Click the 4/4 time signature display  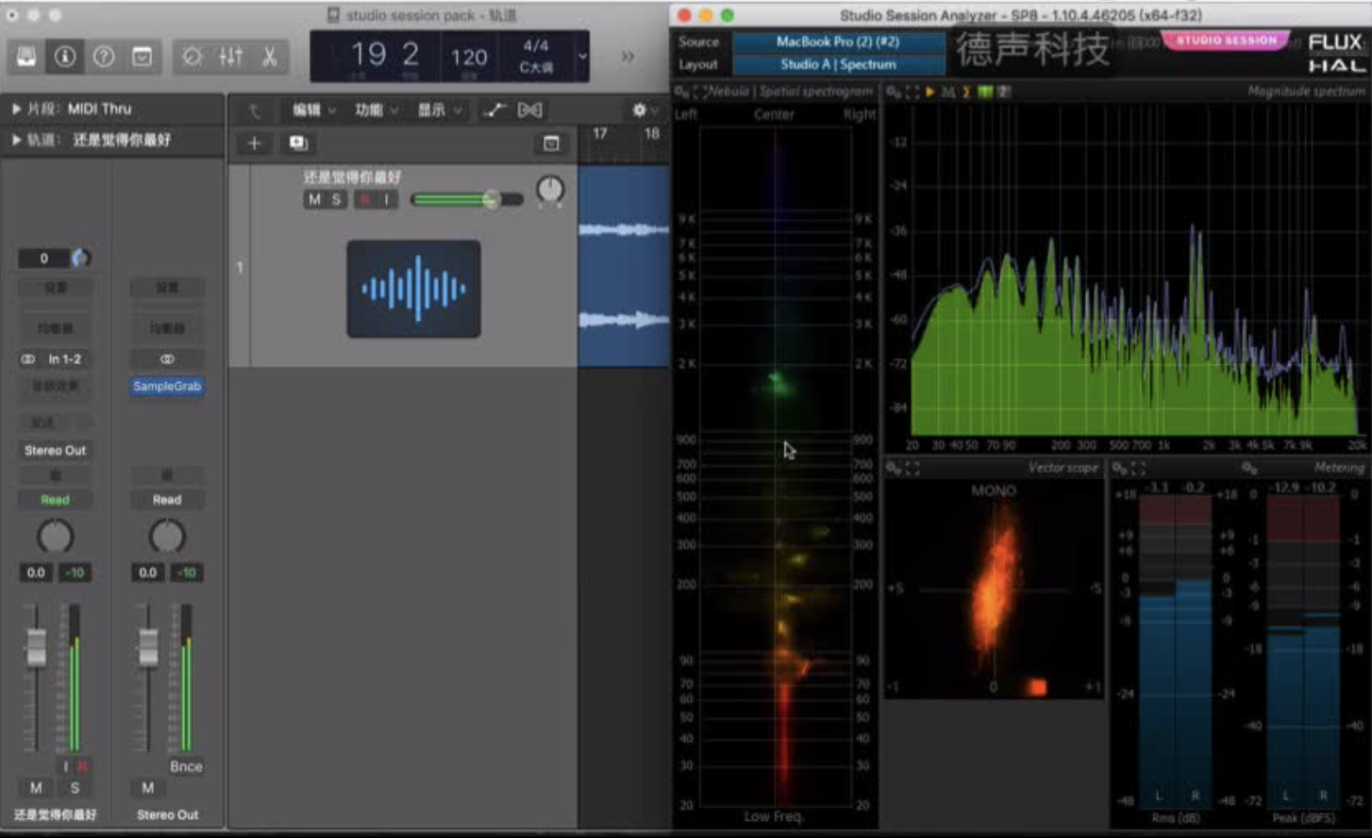click(536, 45)
